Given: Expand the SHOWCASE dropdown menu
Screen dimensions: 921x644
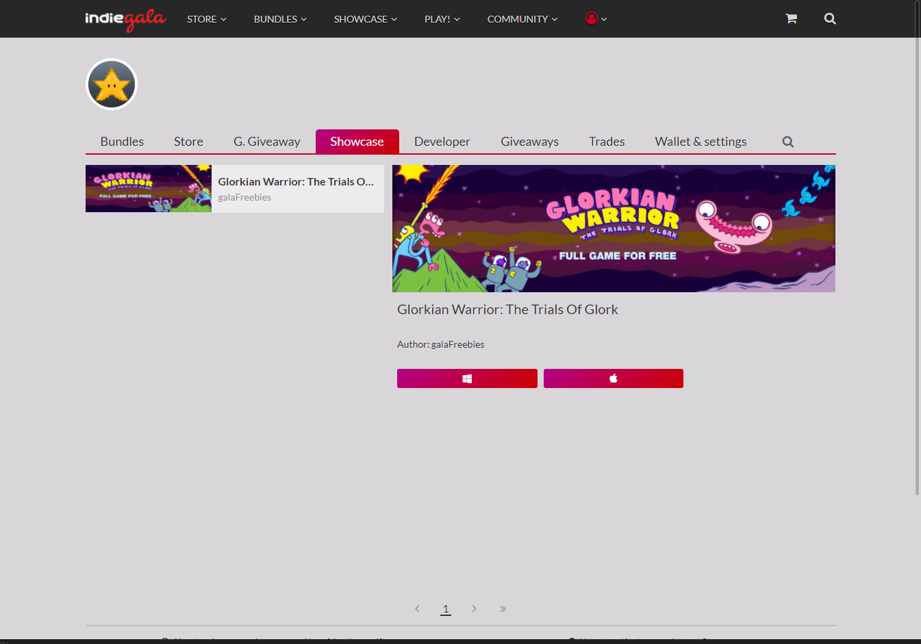Looking at the screenshot, I should [x=366, y=19].
